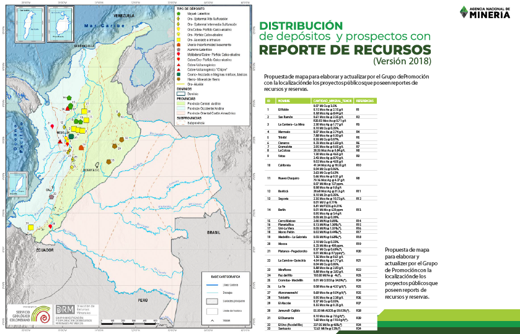Click the El Diamante row name
Viewport: 520px width, 334px height.
coord(286,318)
